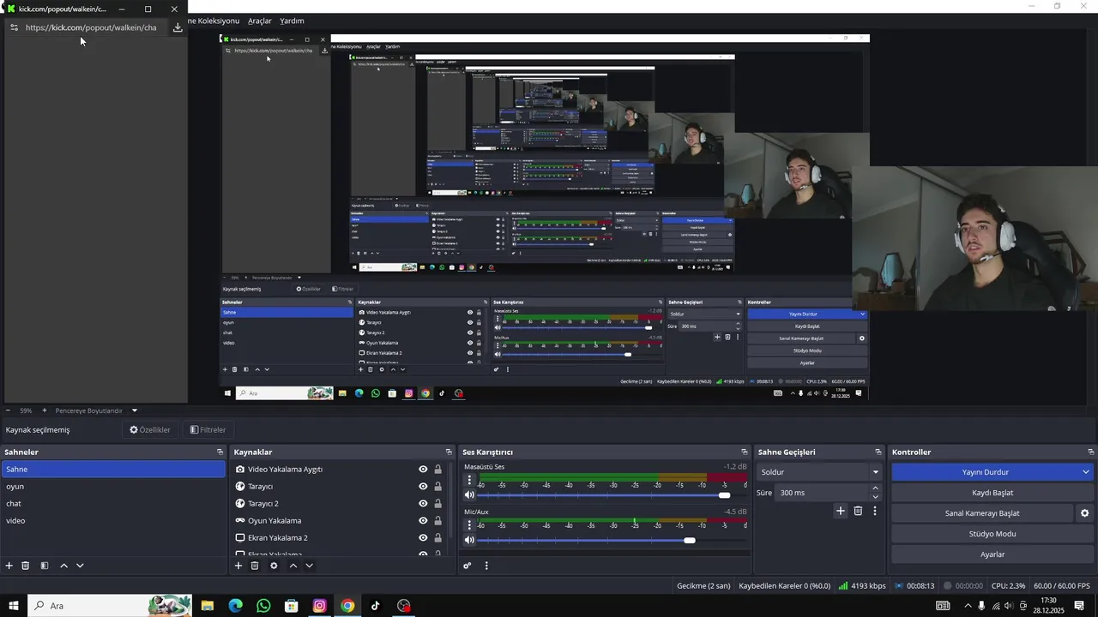Open Masaüstü Ses three-dot options menu
The image size is (1098, 617).
pyautogui.click(x=469, y=481)
